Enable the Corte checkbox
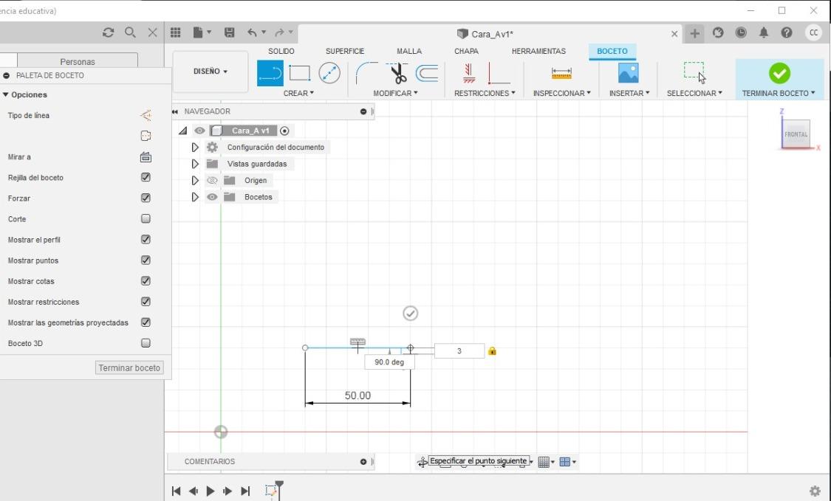Image resolution: width=831 pixels, height=501 pixels. point(146,218)
